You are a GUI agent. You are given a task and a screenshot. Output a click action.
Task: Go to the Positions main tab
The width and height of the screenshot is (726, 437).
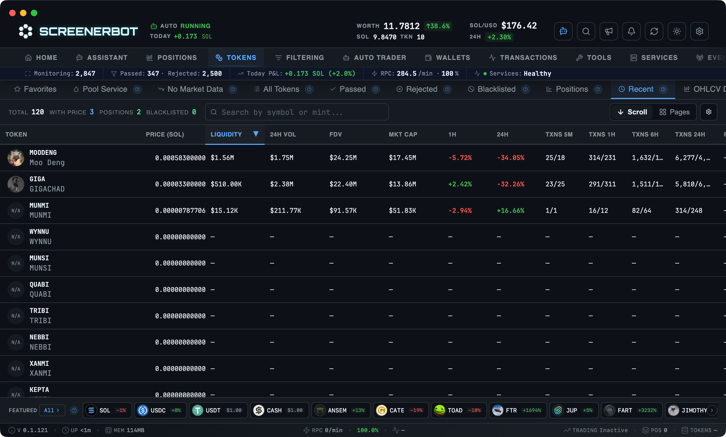click(172, 58)
